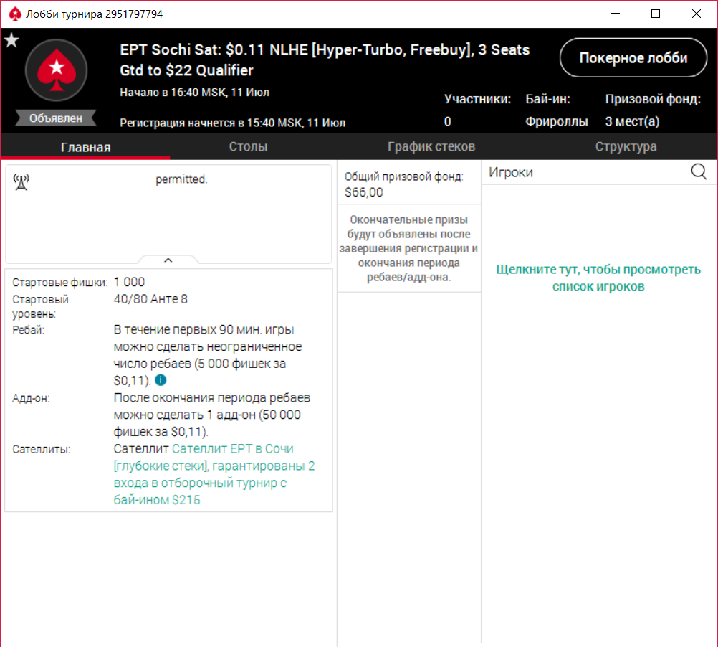Click the Общий призовой фонд label

(404, 176)
